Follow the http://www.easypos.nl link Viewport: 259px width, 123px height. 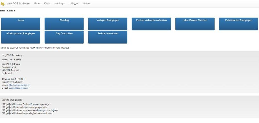[19, 85]
